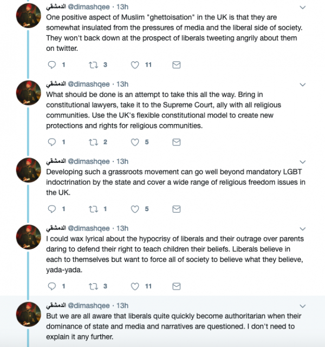Like the grassroots movement tweet
The image size is (325, 347).
[x=136, y=209]
